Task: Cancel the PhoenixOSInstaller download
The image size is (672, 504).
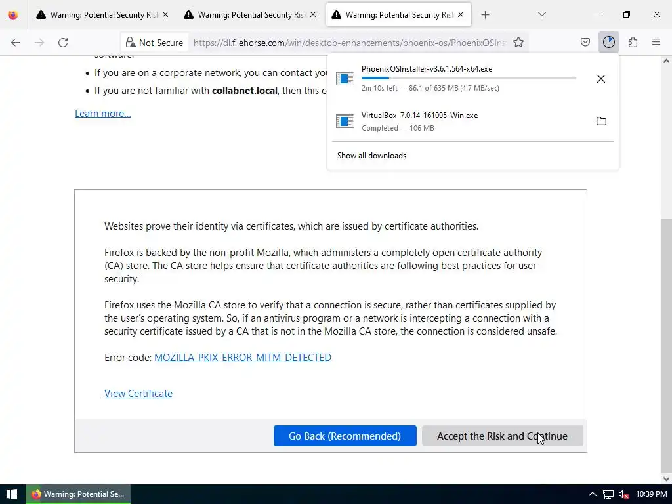Action: pyautogui.click(x=601, y=79)
